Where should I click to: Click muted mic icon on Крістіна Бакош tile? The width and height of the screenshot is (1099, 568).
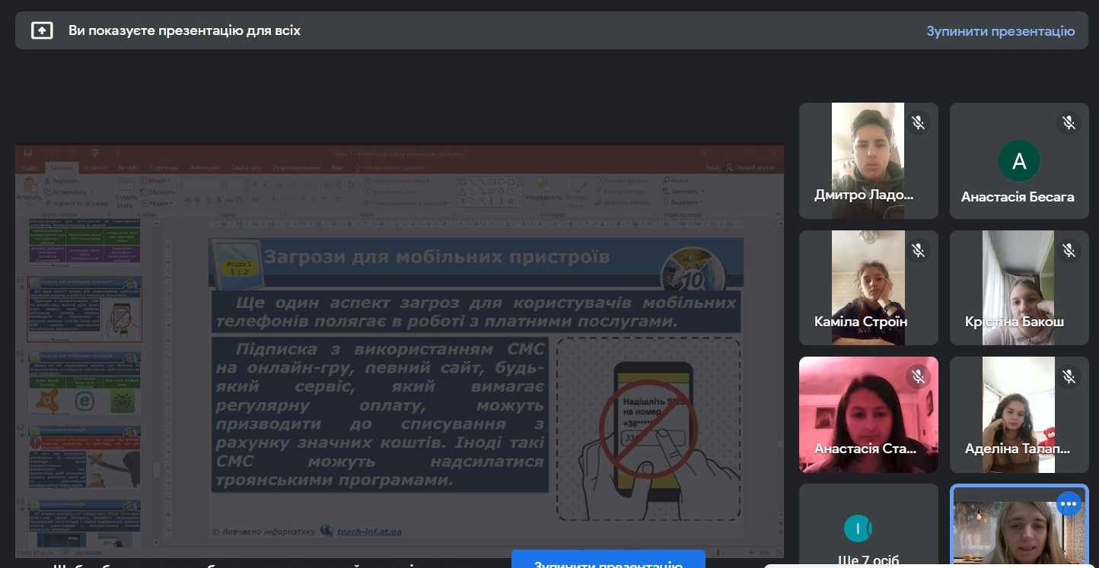pyautogui.click(x=1069, y=249)
